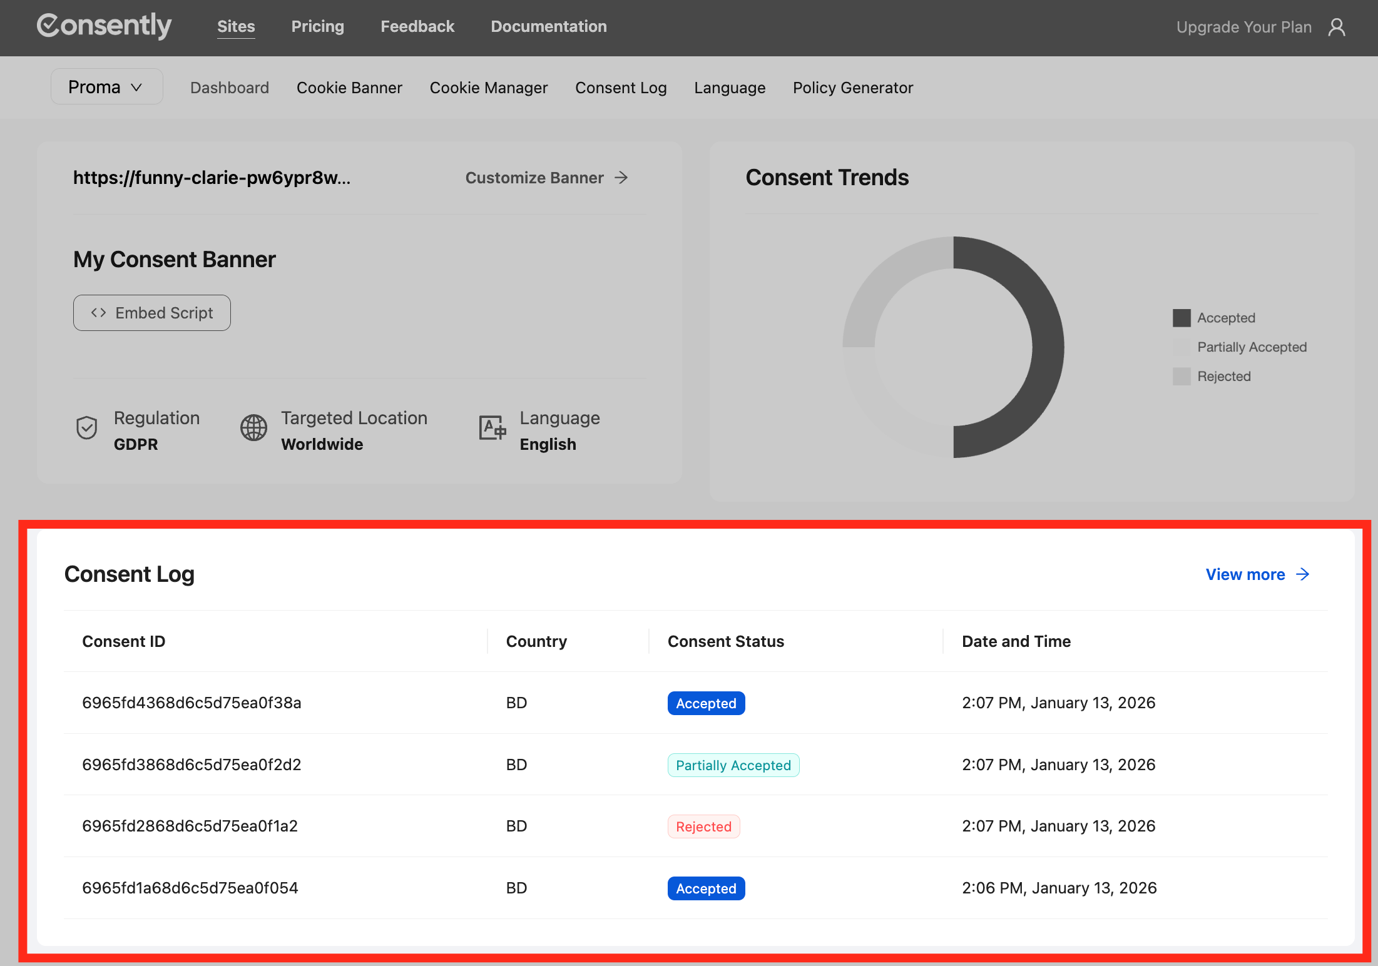
Task: Open Pricing in top navigation
Action: [317, 26]
